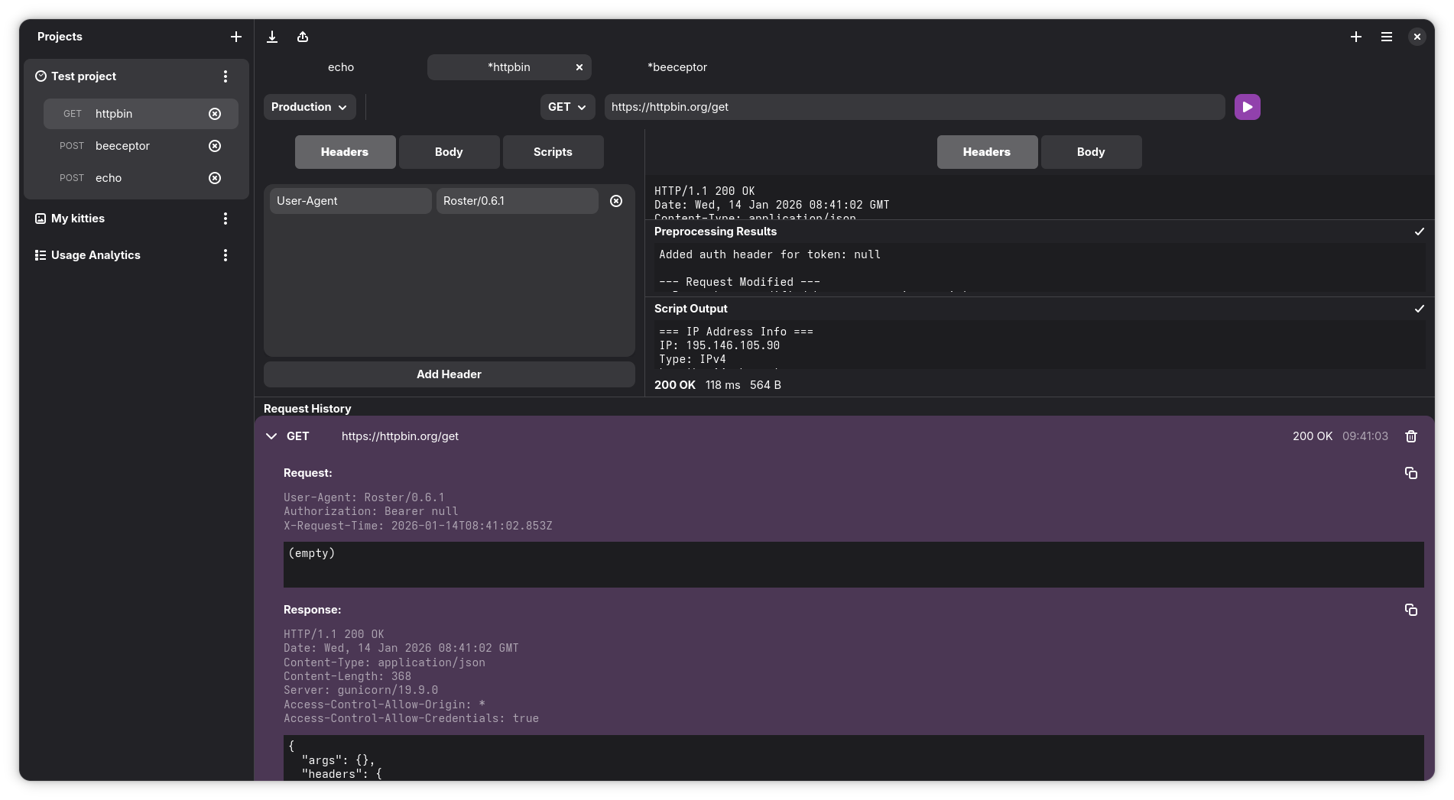Toggle the Preprocessing Results checkmark
The width and height of the screenshot is (1454, 800).
tap(1419, 232)
